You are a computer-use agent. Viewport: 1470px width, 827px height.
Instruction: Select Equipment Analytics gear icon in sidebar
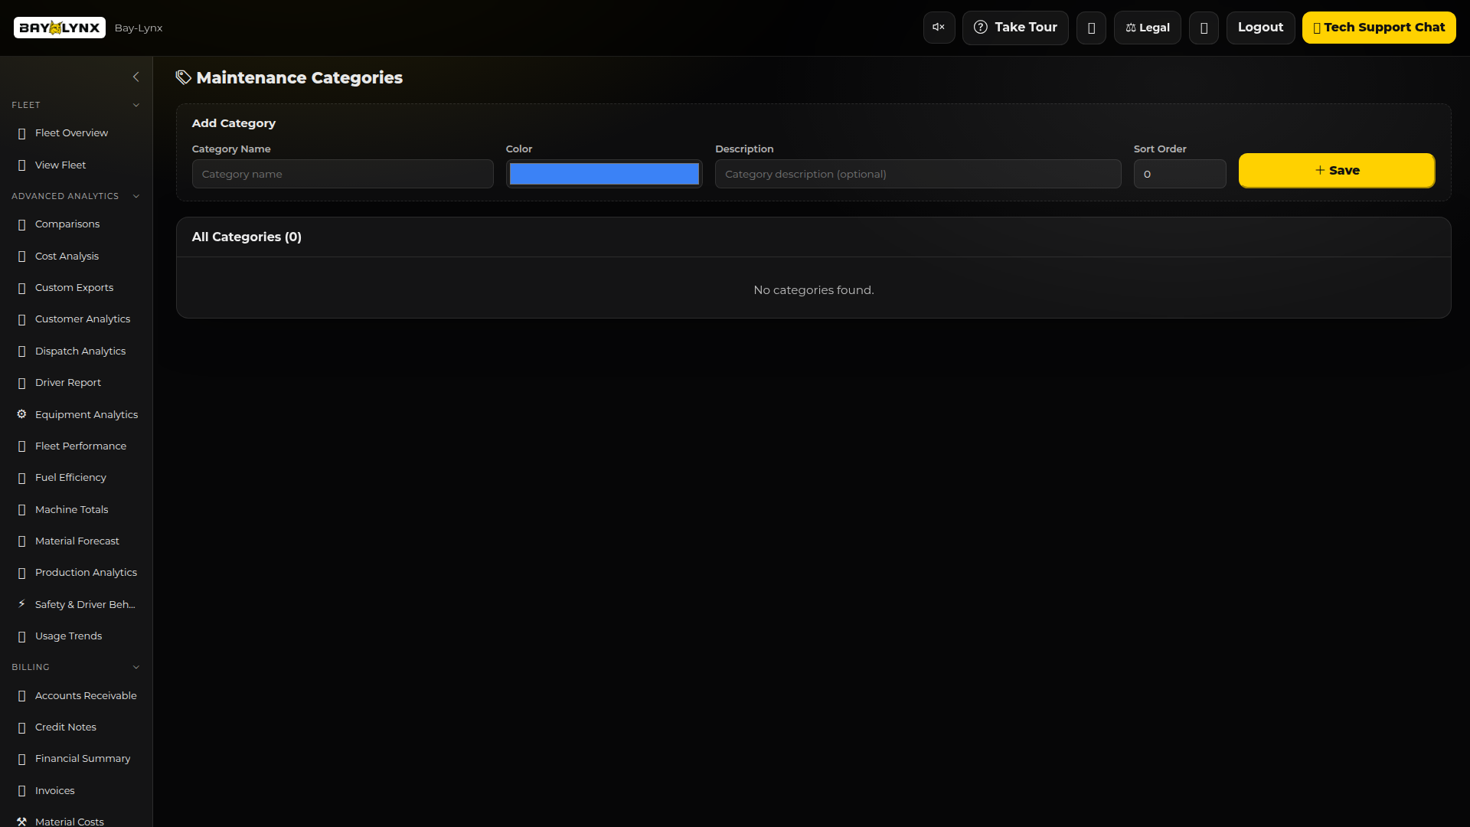click(21, 414)
